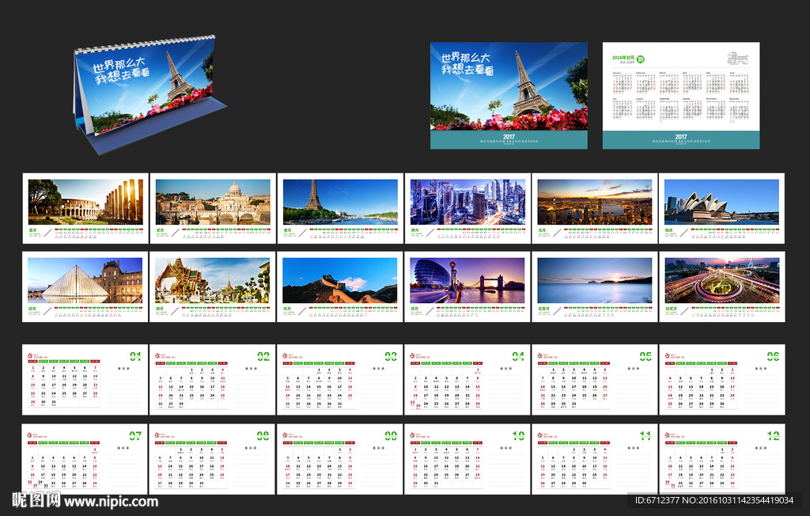Select the night highway interchange photo page

click(x=721, y=287)
